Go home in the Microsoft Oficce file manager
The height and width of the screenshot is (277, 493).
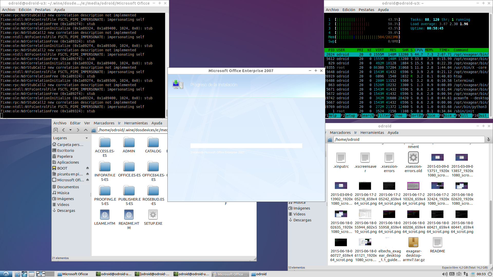[x=93, y=130]
